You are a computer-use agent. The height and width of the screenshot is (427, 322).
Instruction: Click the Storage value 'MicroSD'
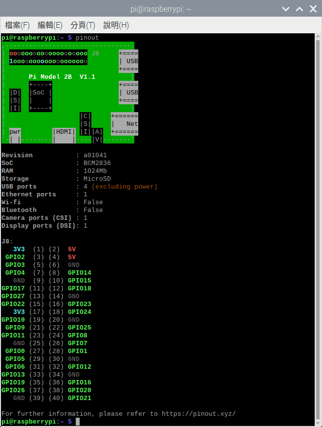pyautogui.click(x=97, y=179)
